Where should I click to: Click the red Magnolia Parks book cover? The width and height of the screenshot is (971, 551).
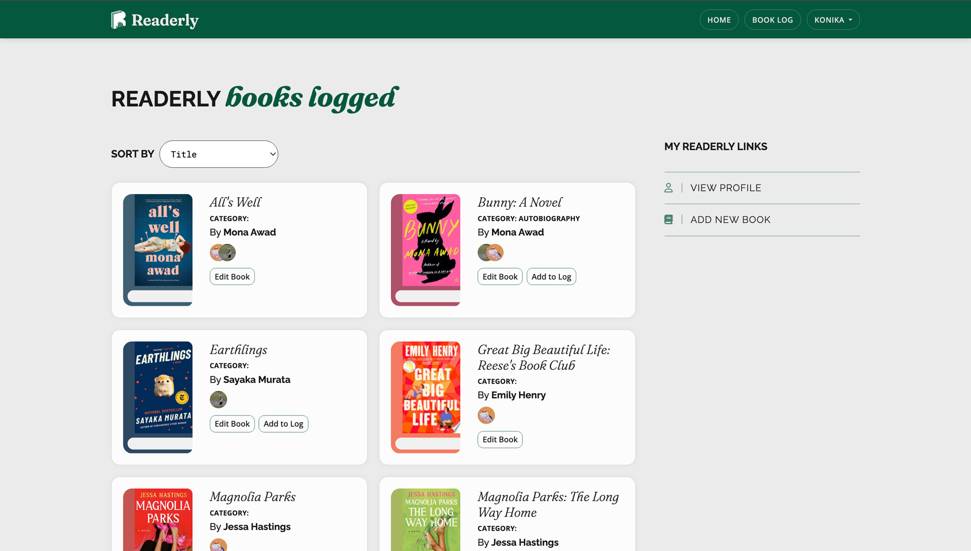[x=158, y=519]
